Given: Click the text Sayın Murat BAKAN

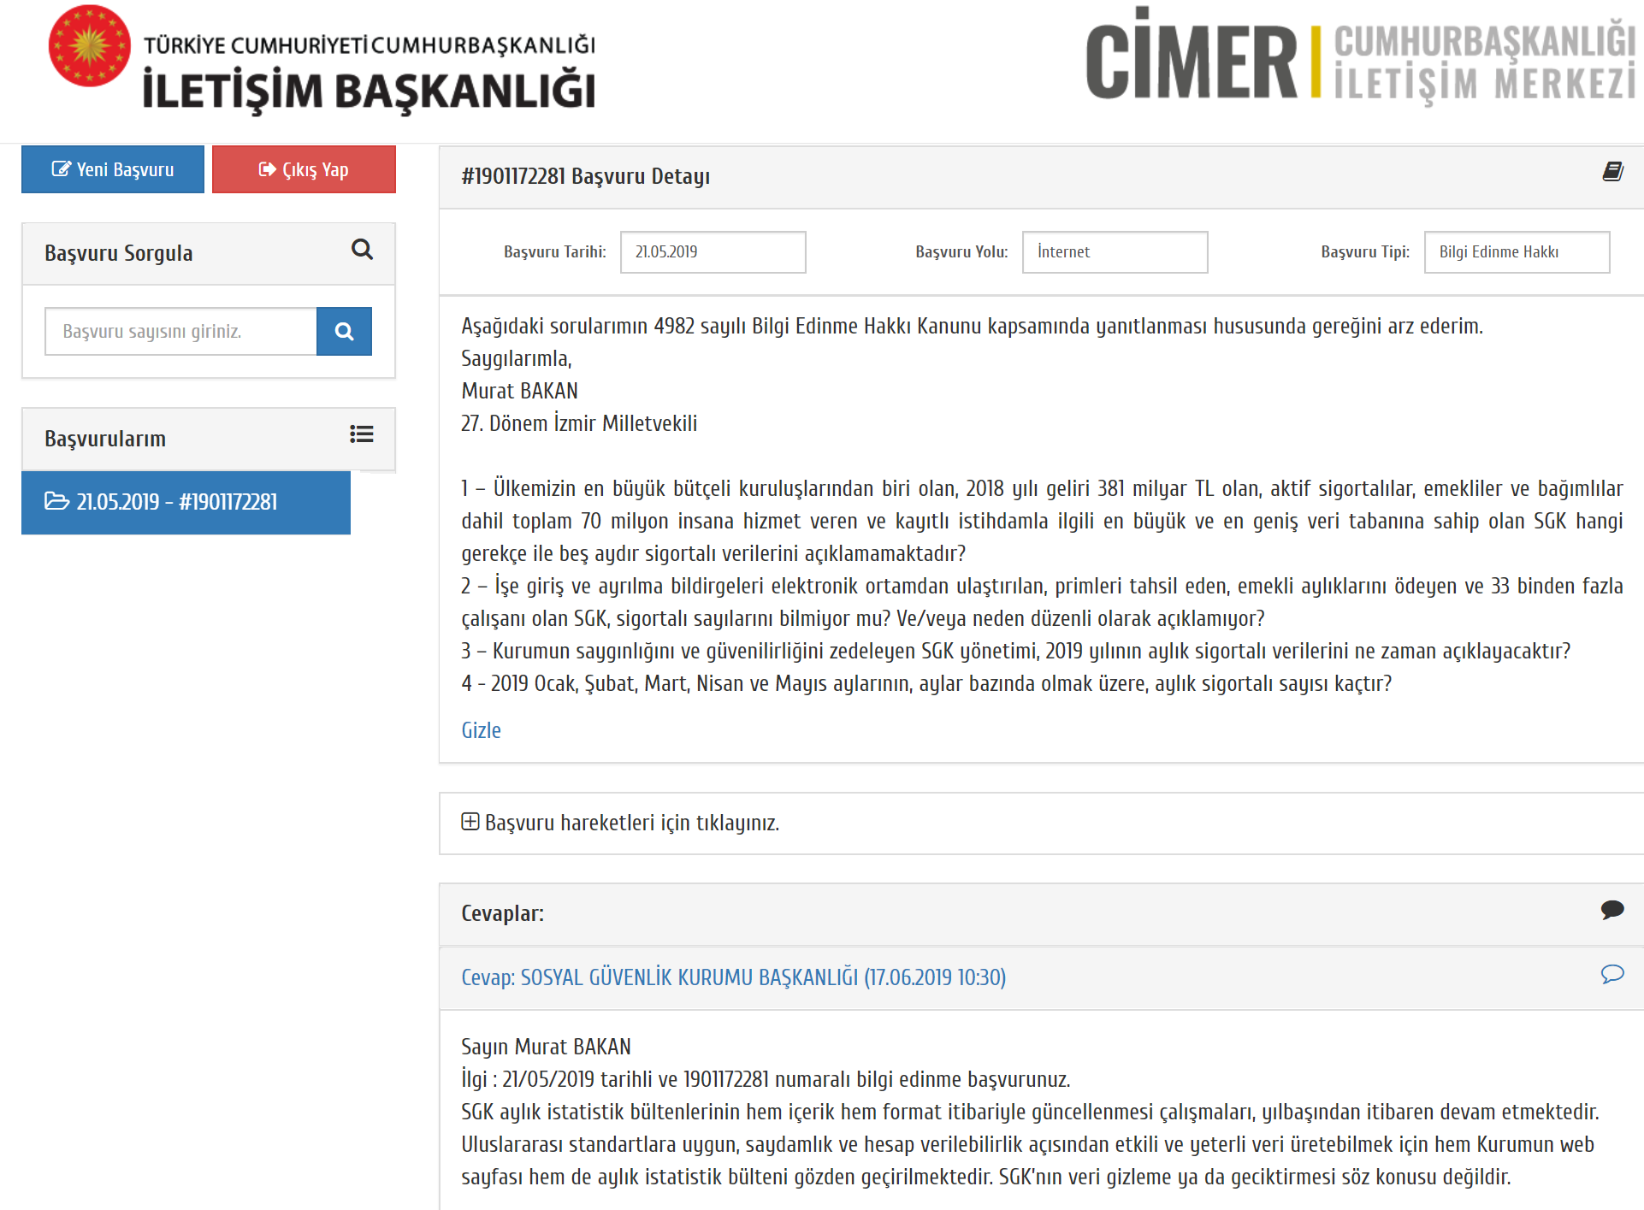Looking at the screenshot, I should pyautogui.click(x=546, y=1047).
